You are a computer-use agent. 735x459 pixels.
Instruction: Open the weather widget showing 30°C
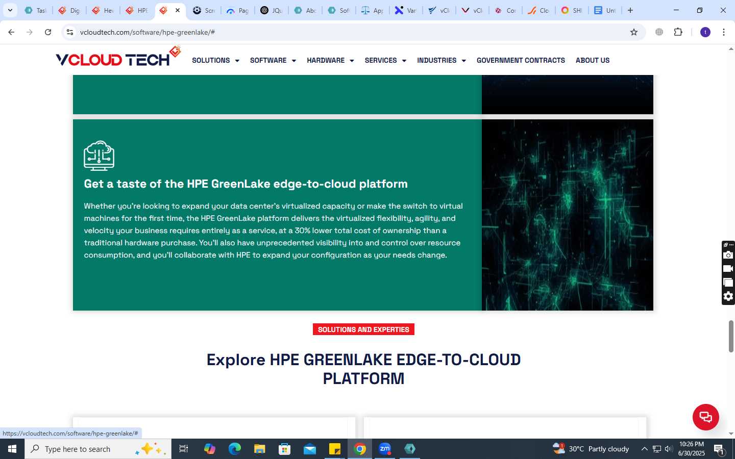(591, 449)
